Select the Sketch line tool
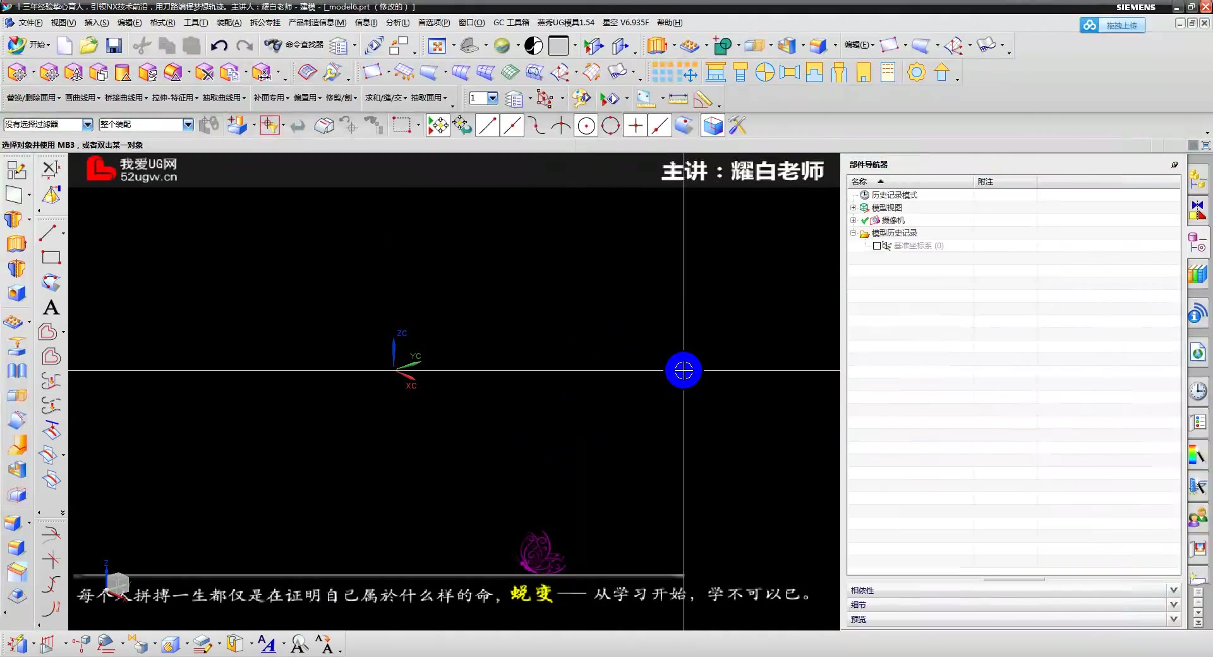 pyautogui.click(x=487, y=126)
